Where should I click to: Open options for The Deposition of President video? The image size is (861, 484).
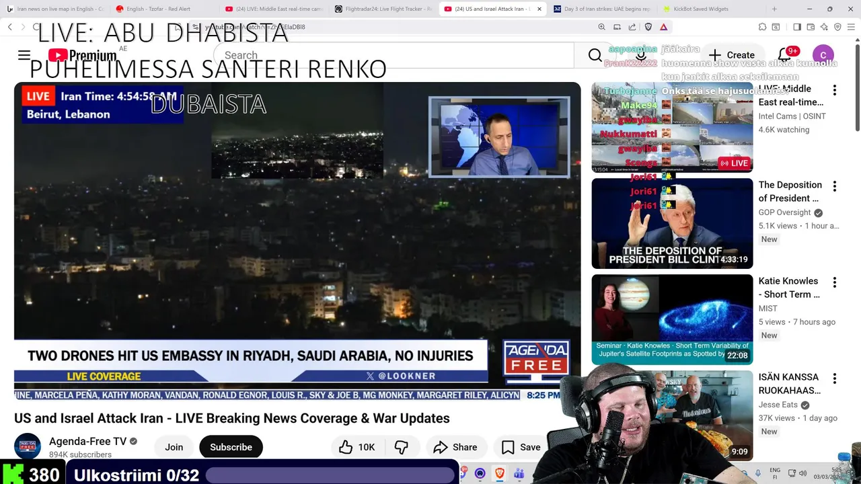click(x=834, y=186)
